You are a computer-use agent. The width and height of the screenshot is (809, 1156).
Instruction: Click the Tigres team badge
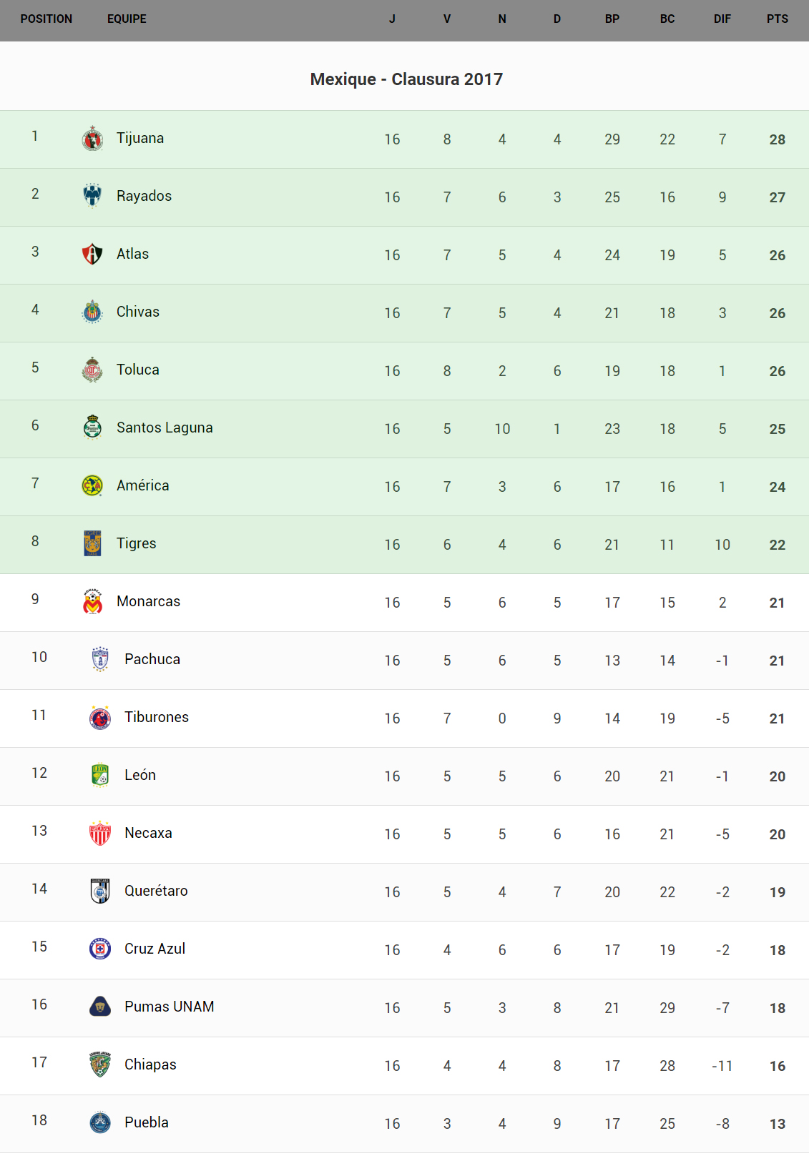tap(92, 543)
